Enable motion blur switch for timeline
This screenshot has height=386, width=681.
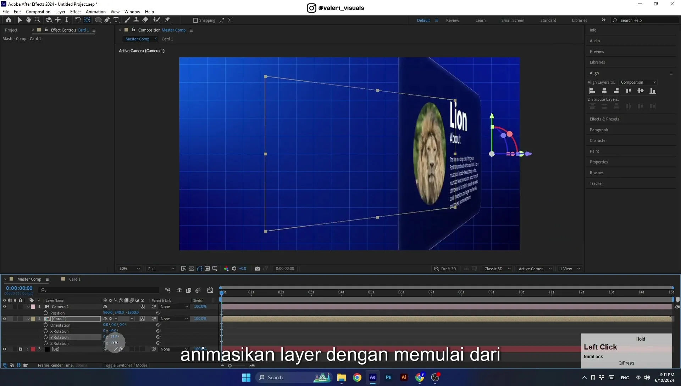pyautogui.click(x=198, y=290)
